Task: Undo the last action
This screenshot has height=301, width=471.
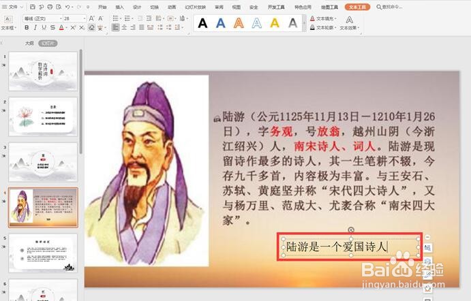Action: [67, 7]
